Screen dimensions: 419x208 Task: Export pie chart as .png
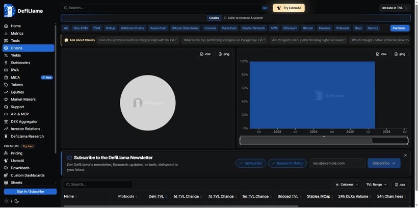coord(224,54)
